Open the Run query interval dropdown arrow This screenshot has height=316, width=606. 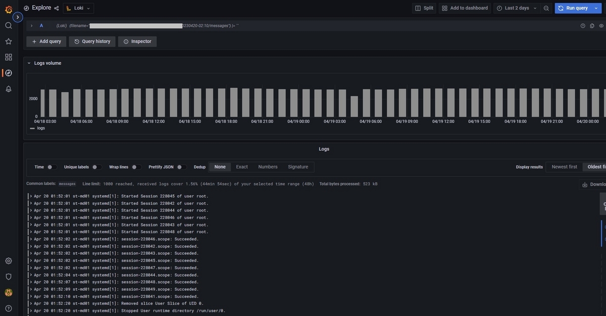pyautogui.click(x=596, y=8)
